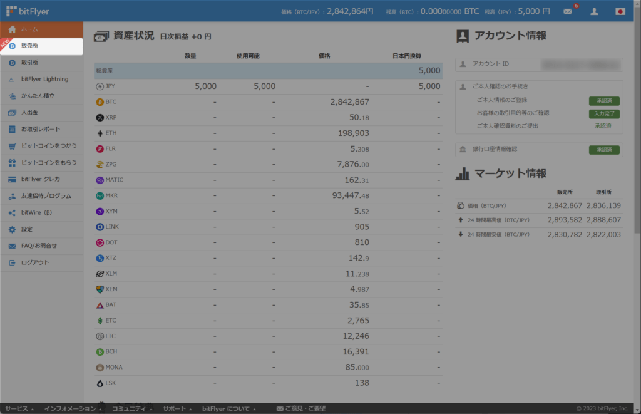Click 承認済 button beside ご本人情報のご登録
This screenshot has width=641, height=414.
pos(604,101)
